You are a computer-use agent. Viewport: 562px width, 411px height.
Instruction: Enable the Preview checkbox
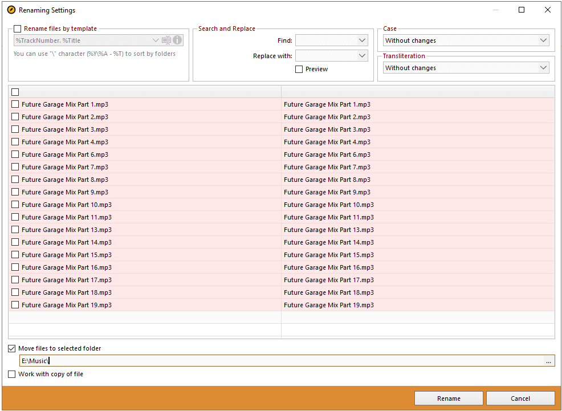pos(299,69)
